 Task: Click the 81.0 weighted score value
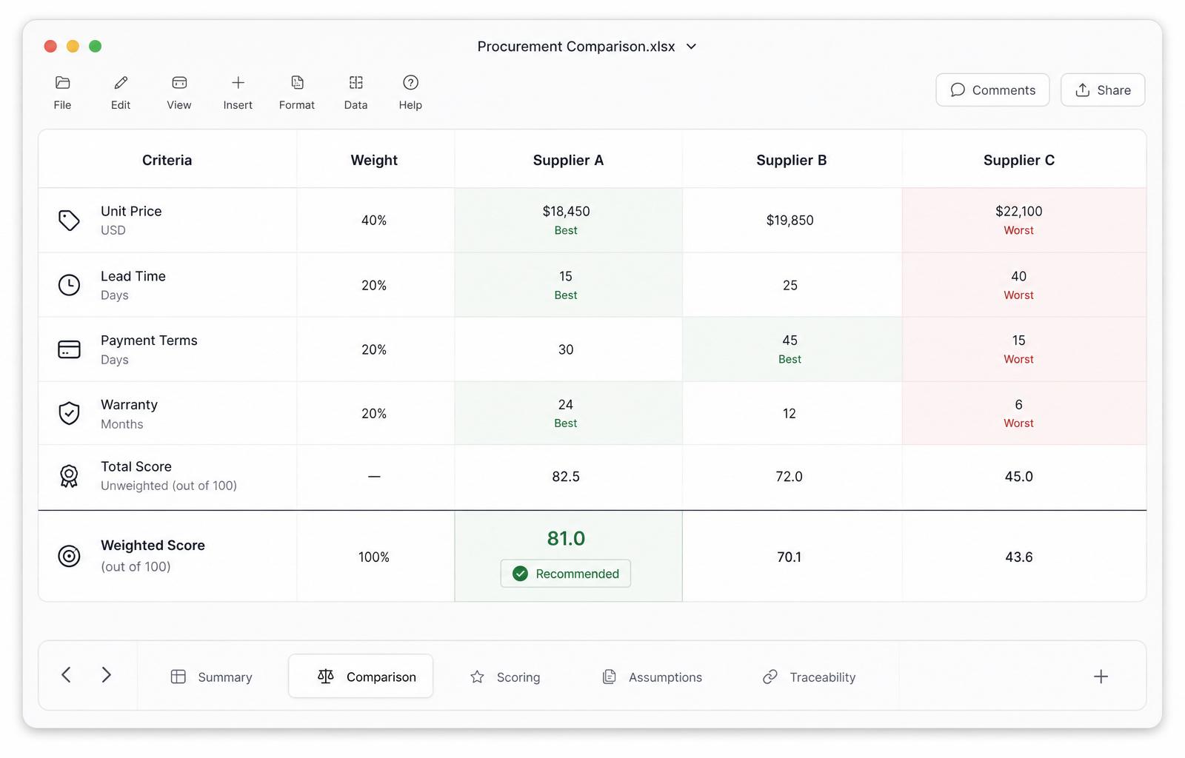click(x=566, y=538)
